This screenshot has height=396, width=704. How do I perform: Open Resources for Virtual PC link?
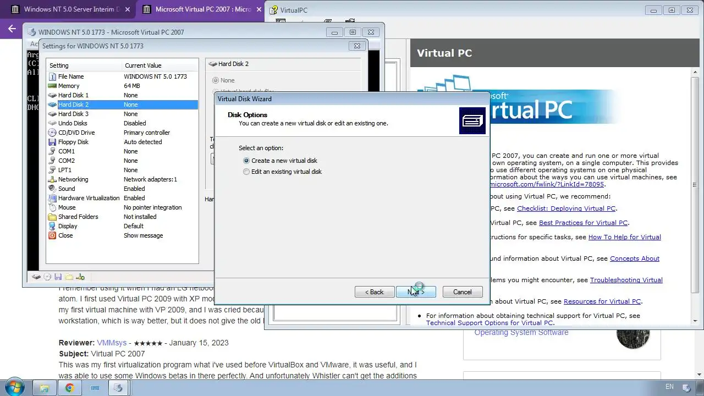[x=602, y=301]
